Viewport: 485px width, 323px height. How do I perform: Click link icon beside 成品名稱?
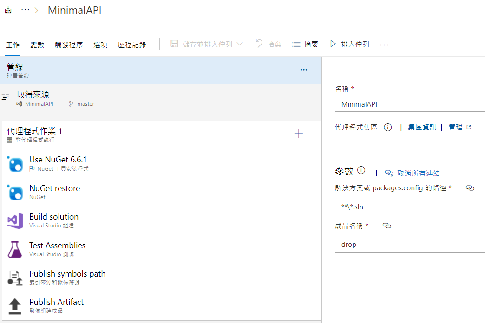pos(387,226)
